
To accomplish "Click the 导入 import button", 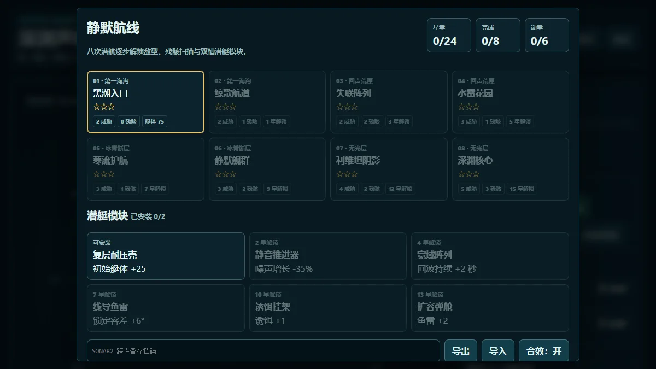I will tap(498, 351).
